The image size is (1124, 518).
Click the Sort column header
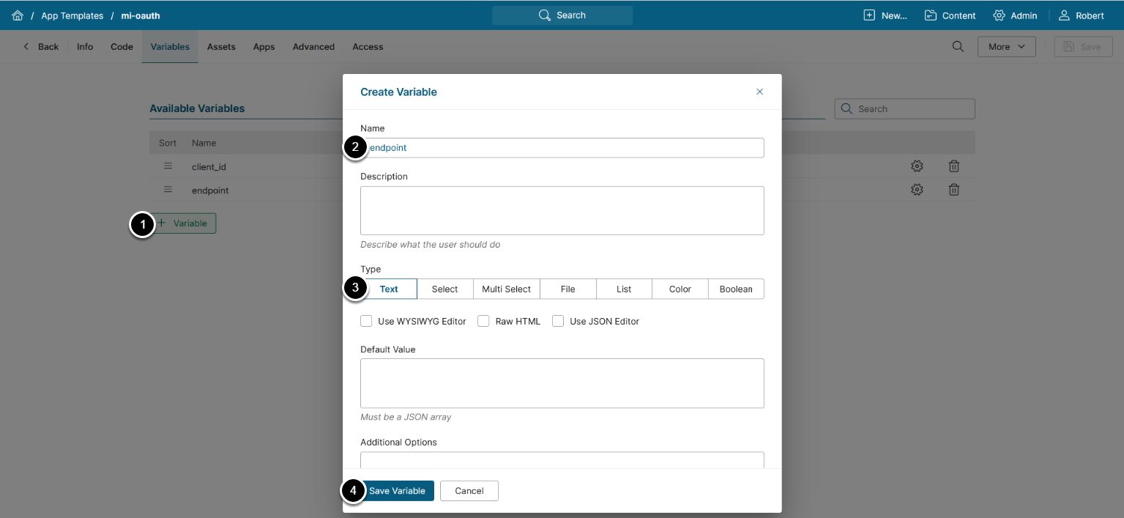pos(168,143)
